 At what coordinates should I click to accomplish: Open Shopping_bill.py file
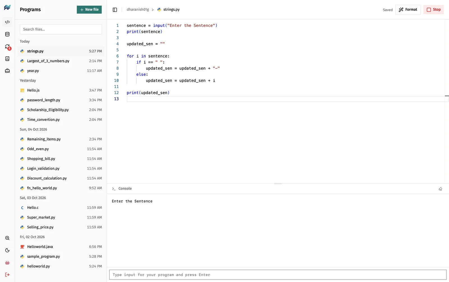(61, 159)
